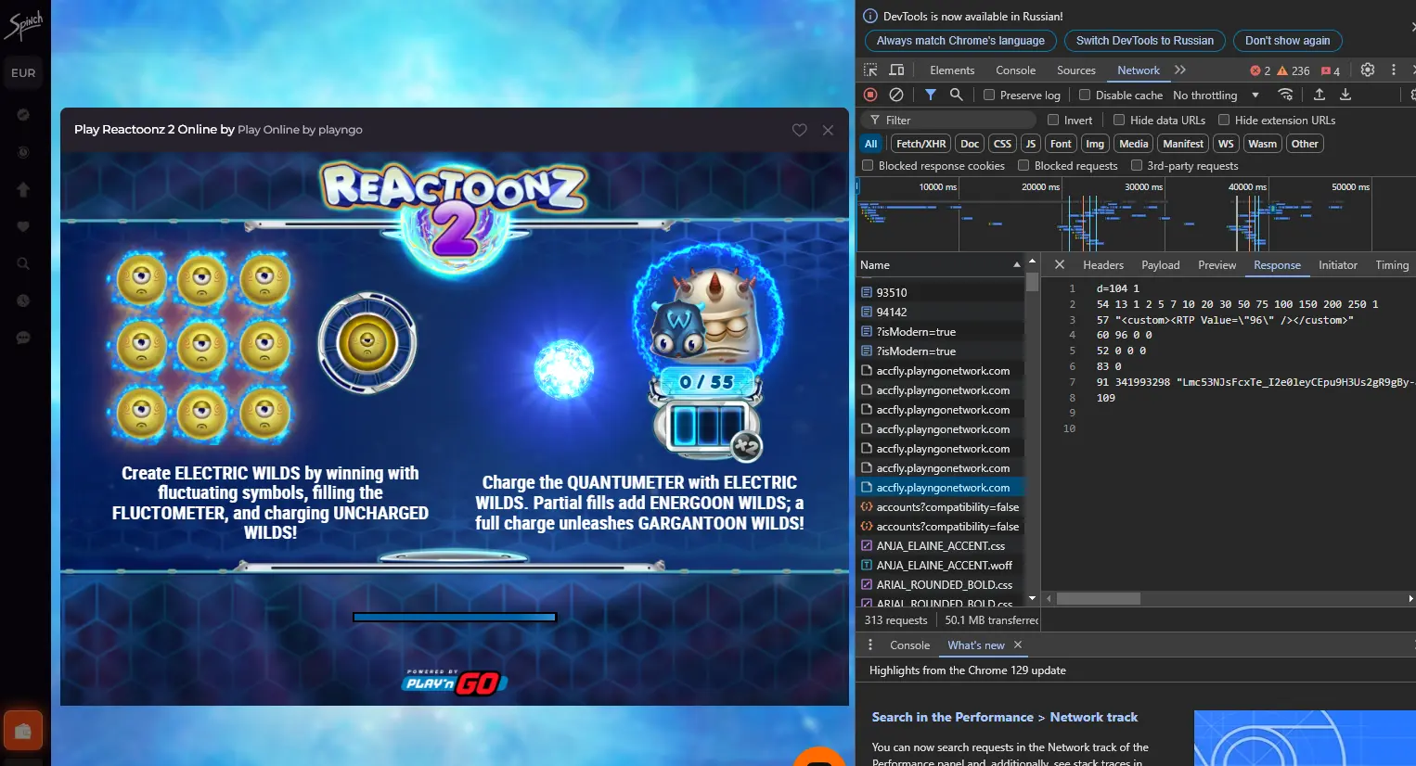Viewport: 1416px width, 766px height.
Task: Open the upward arrow sidebar icon
Action: point(23,189)
